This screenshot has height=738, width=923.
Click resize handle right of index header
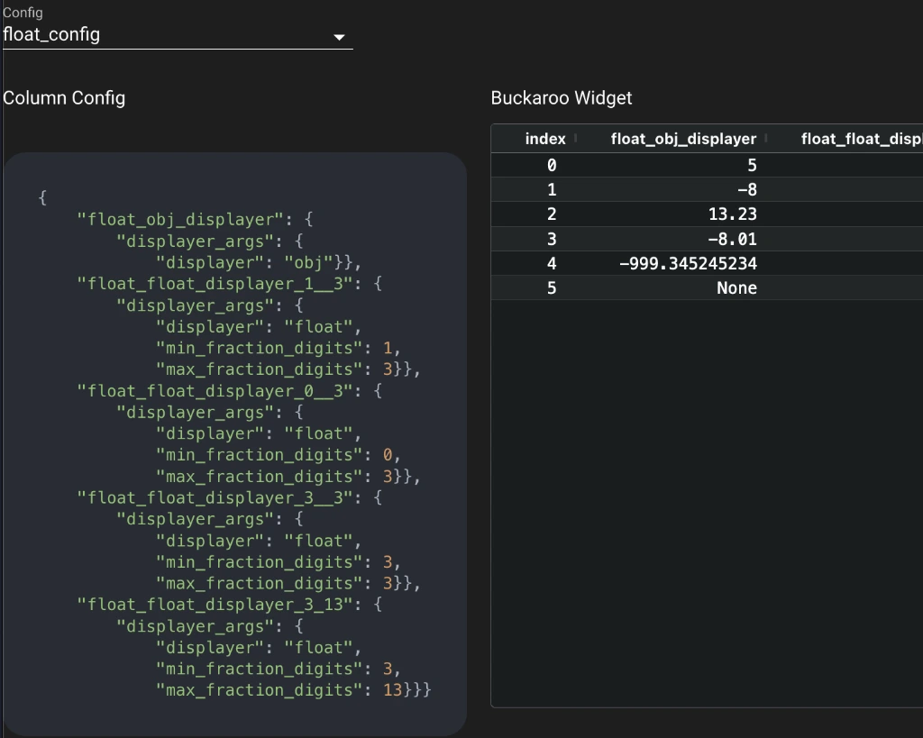(x=575, y=139)
